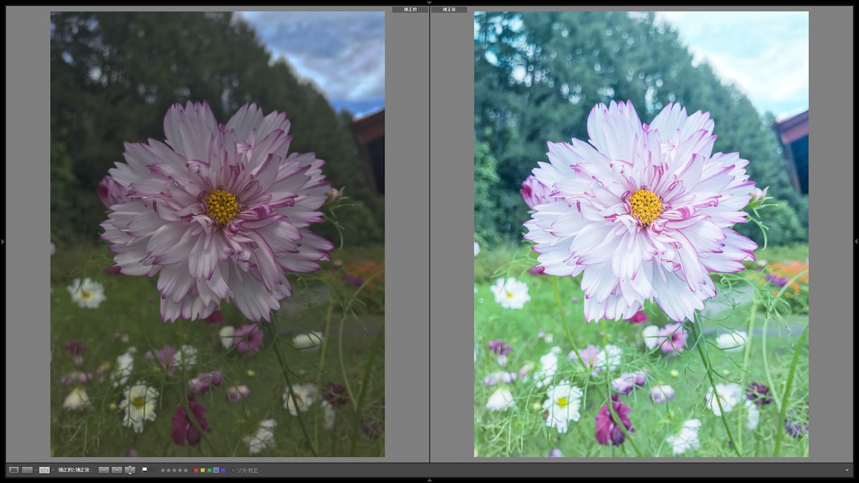Apply blue color label

tap(216, 470)
